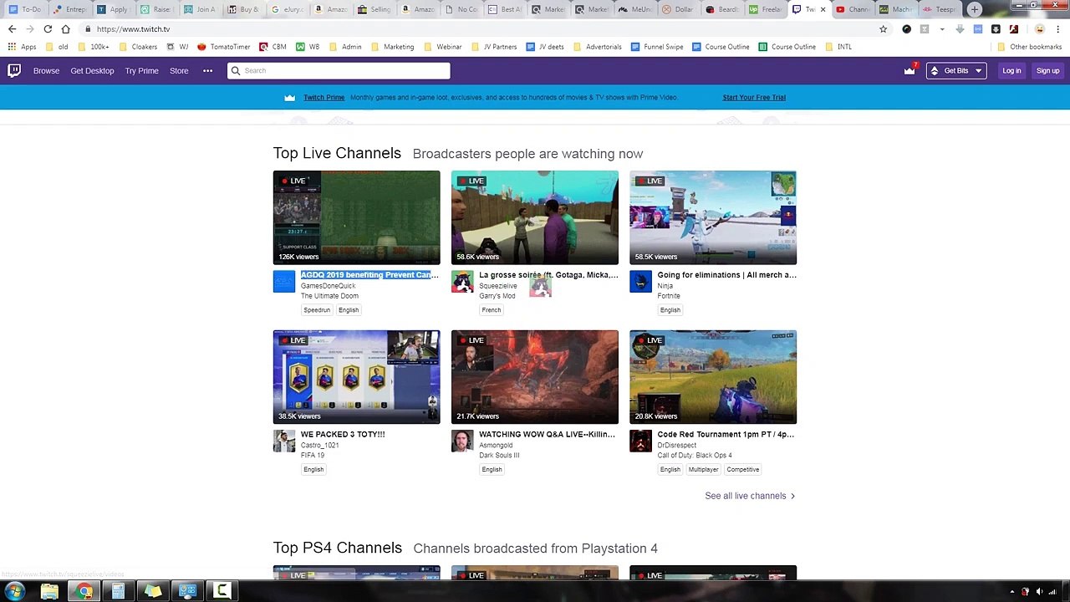Screen dimensions: 1070x602
Task: Open Squeezielive channel avatar
Action: click(x=462, y=282)
